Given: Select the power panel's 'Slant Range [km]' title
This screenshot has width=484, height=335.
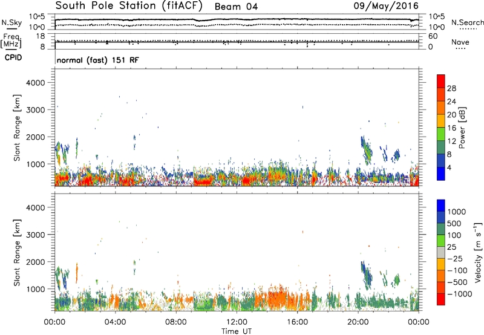Looking at the screenshot, I should [17, 128].
